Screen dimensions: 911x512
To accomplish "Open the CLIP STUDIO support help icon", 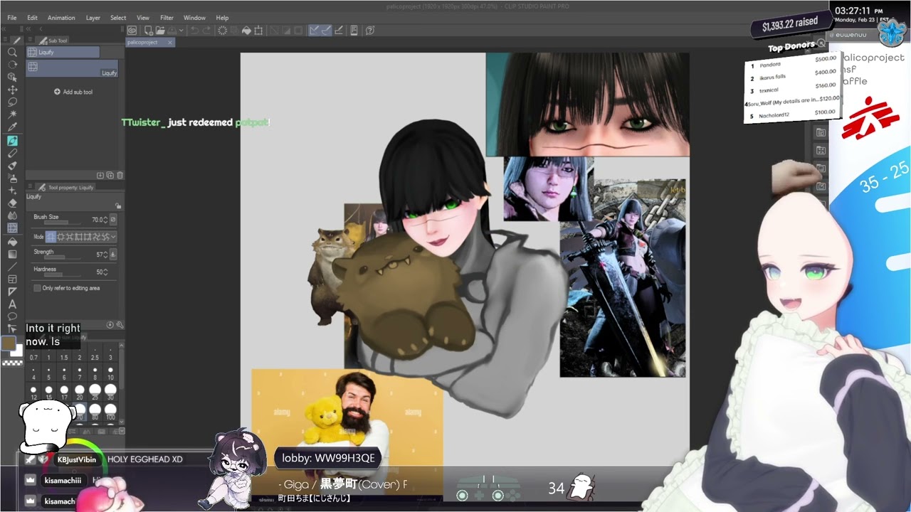I will (x=370, y=31).
